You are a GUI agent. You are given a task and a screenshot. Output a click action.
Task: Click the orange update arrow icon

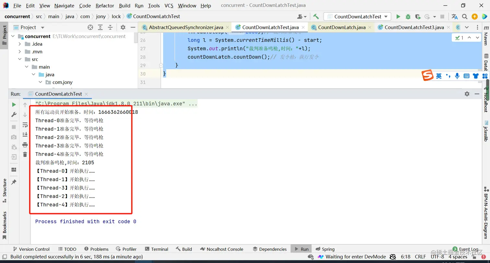click(475, 17)
